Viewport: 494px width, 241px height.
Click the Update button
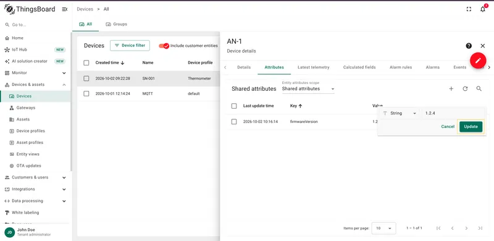coord(471,127)
